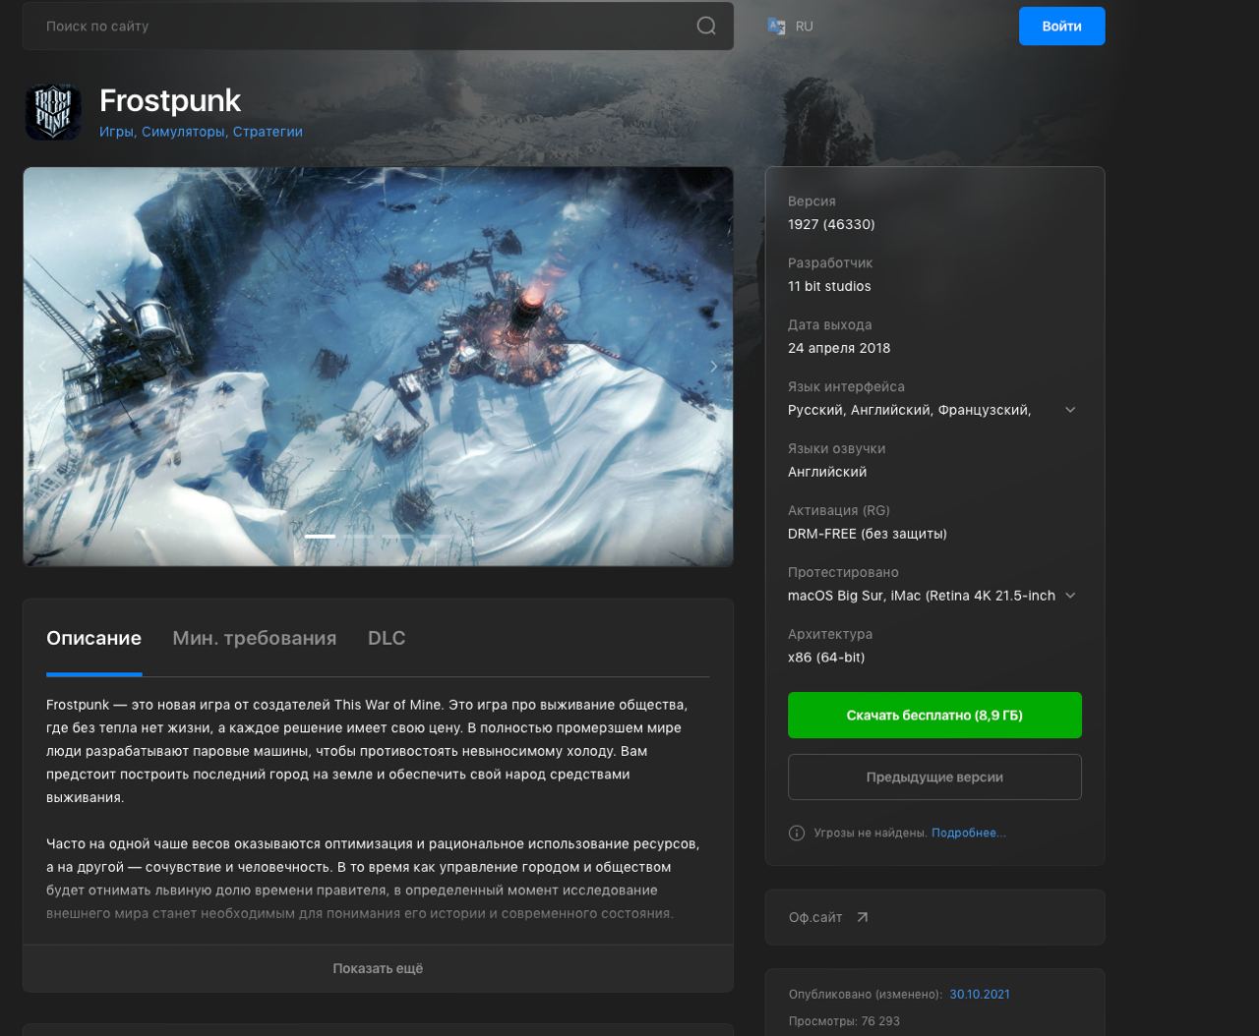Click the developer value 11 bit studios
Image resolution: width=1259 pixels, height=1036 pixels.
(829, 286)
